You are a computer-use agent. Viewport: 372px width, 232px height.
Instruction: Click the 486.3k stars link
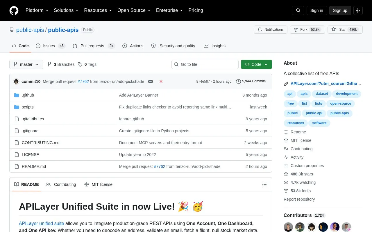(298, 174)
